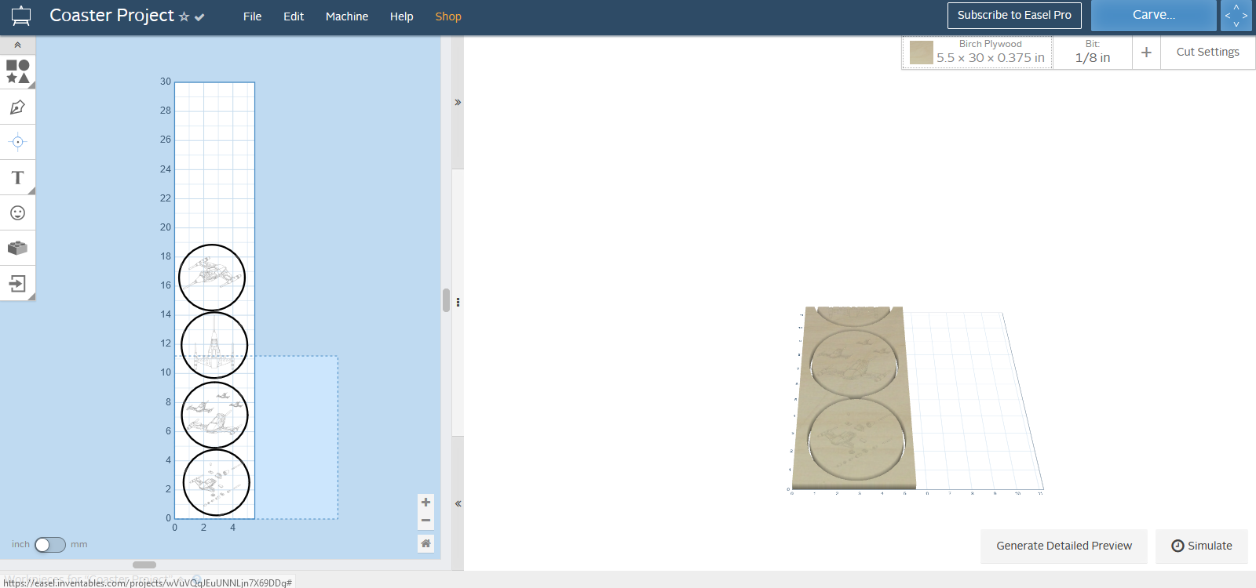The width and height of the screenshot is (1256, 588).
Task: Open the 1/8 in bit selector
Action: pos(1092,52)
